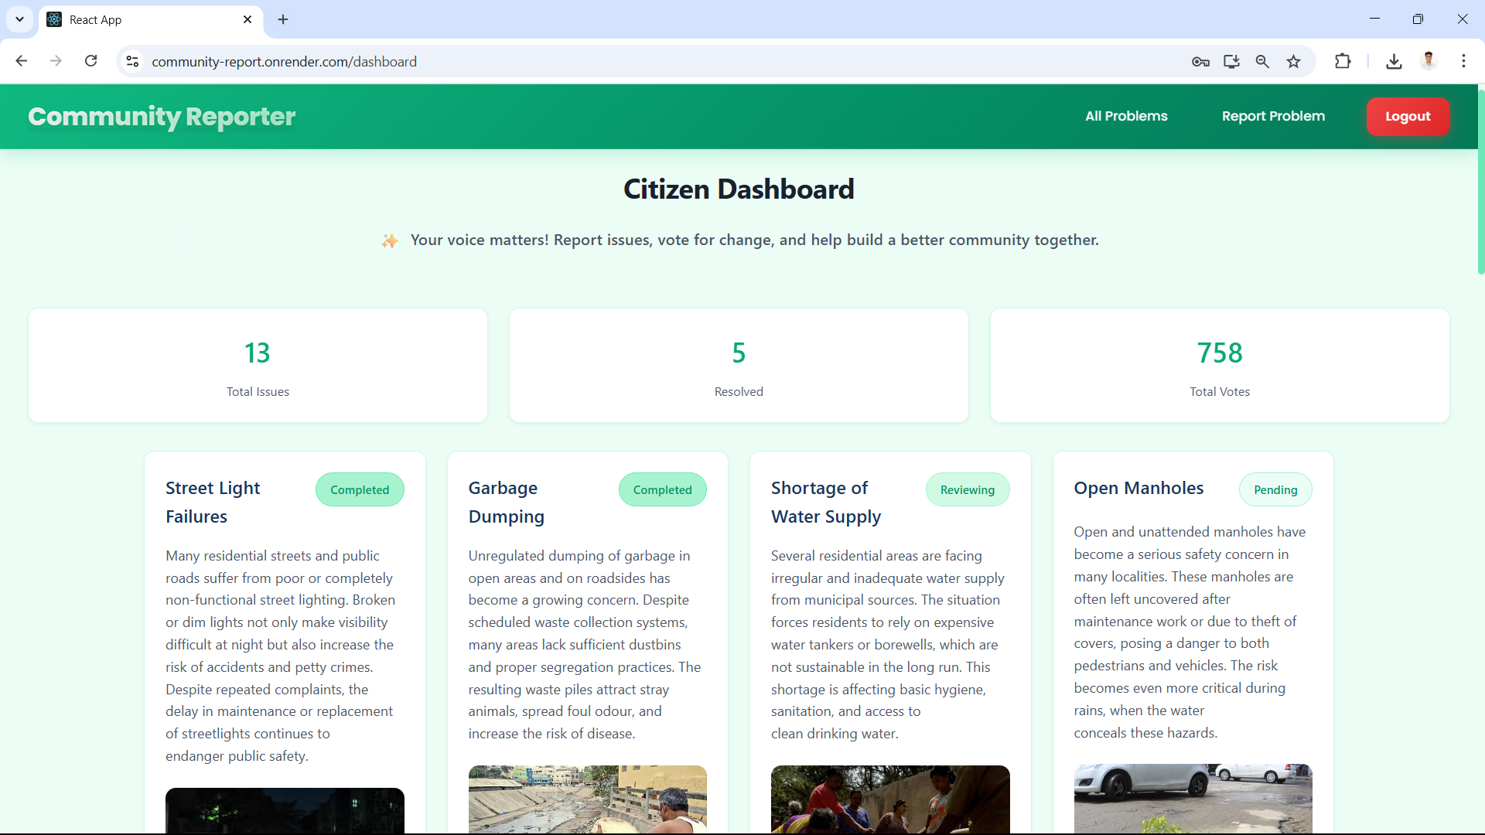Open the browser extensions puzzle icon
1485x835 pixels.
click(1343, 61)
